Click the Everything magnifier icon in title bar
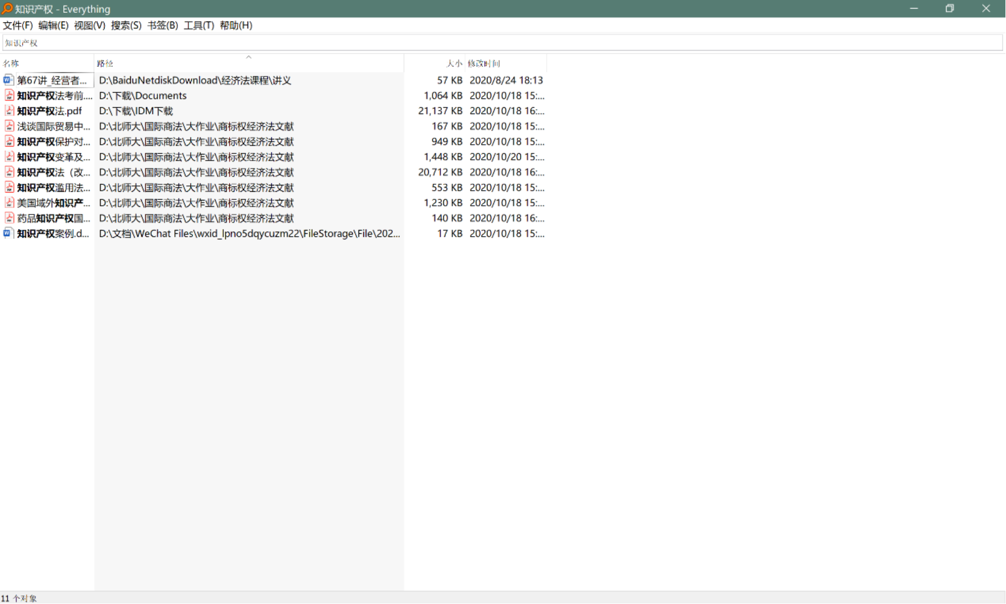This screenshot has width=1006, height=604. pos(7,9)
